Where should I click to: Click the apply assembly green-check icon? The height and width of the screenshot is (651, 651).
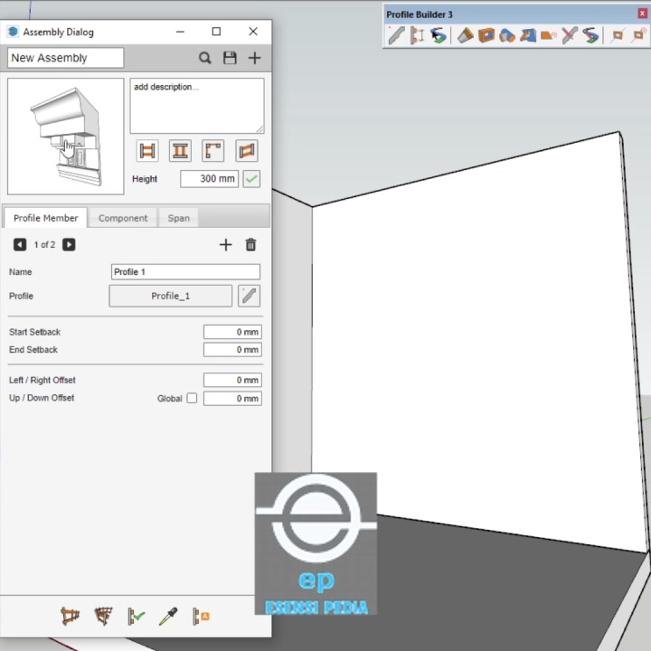click(136, 616)
